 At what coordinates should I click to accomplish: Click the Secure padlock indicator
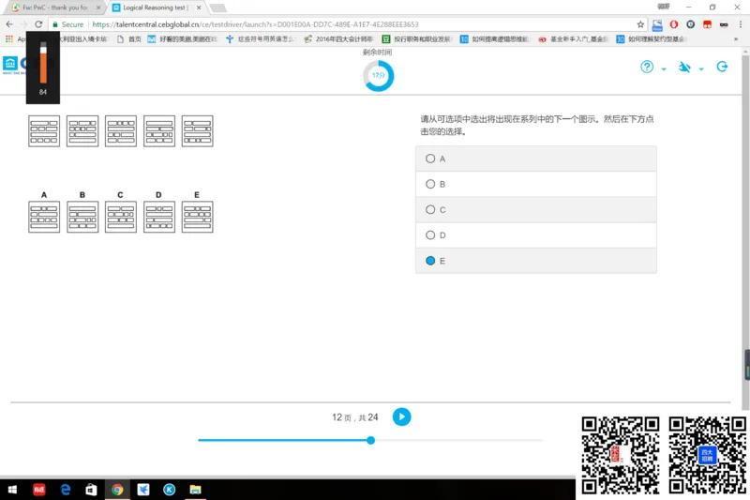(x=67, y=24)
